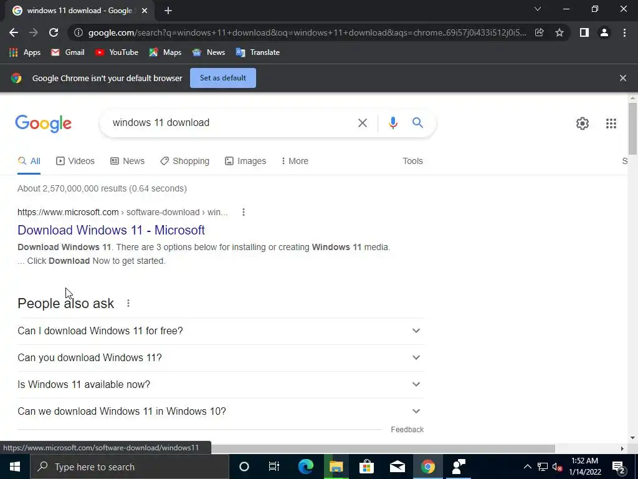Show hidden system tray icons

[527, 467]
